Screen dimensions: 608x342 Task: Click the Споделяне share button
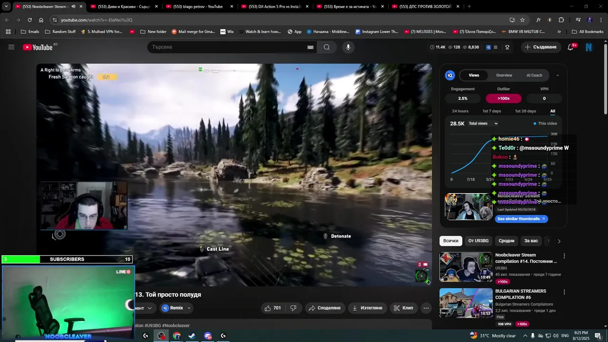coord(325,308)
